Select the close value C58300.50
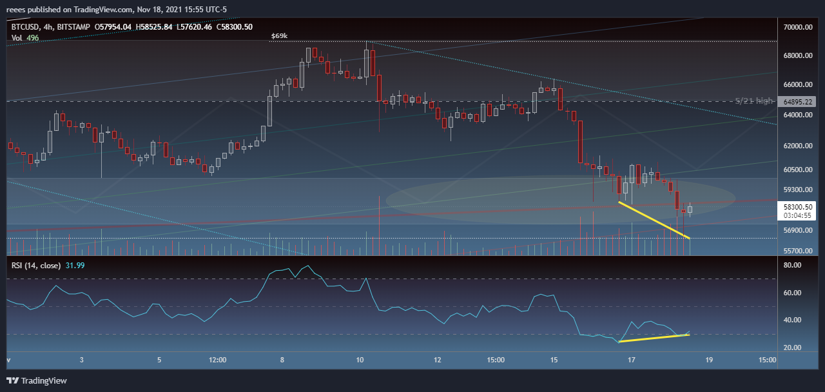Screen dimensions: 825x392 tap(235, 26)
